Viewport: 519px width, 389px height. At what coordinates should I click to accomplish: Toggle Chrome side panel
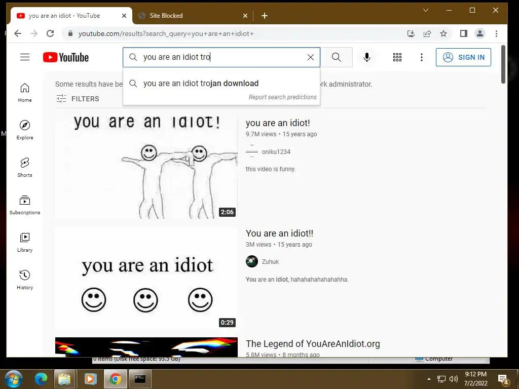(x=464, y=33)
